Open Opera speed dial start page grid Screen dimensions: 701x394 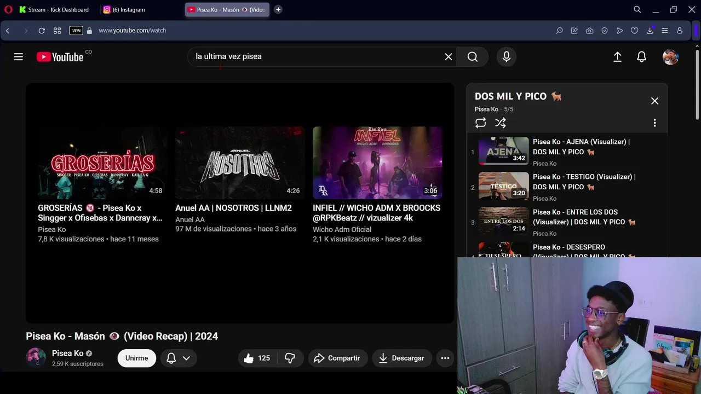(58, 31)
